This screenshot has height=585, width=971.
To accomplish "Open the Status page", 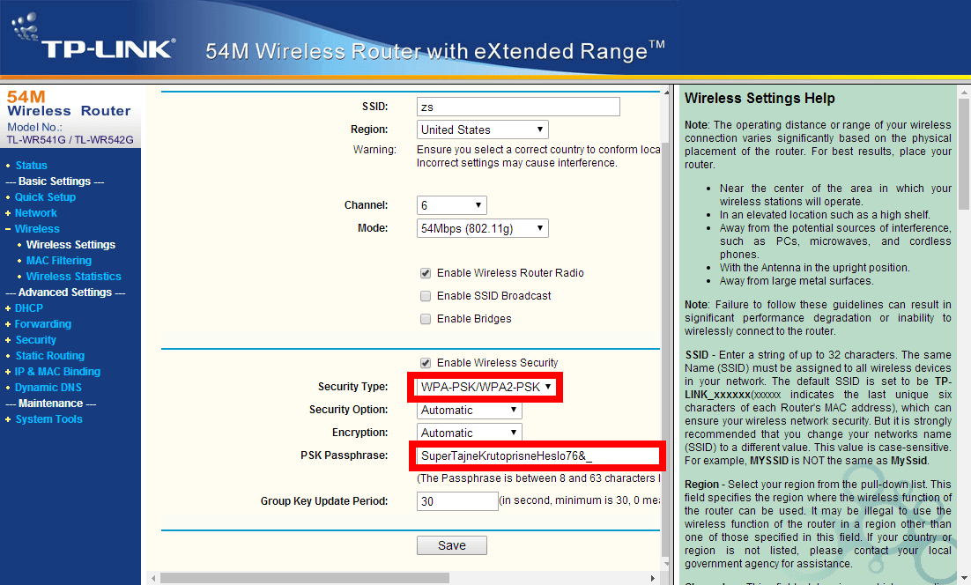I will click(x=31, y=166).
